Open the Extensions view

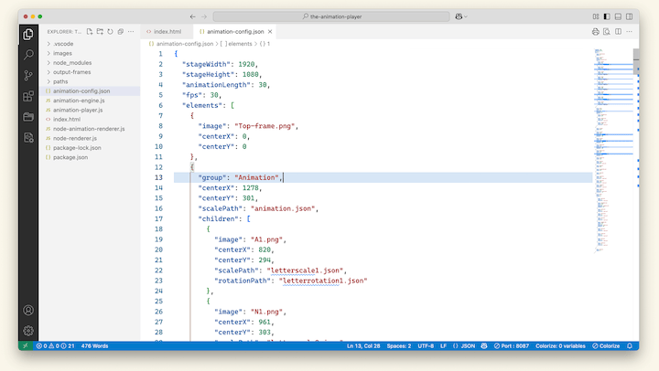(x=28, y=96)
